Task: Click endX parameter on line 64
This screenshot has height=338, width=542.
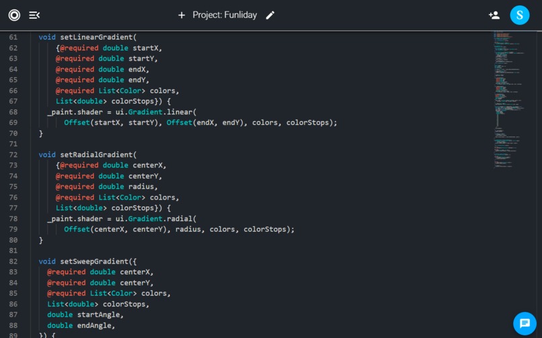Action: point(137,69)
